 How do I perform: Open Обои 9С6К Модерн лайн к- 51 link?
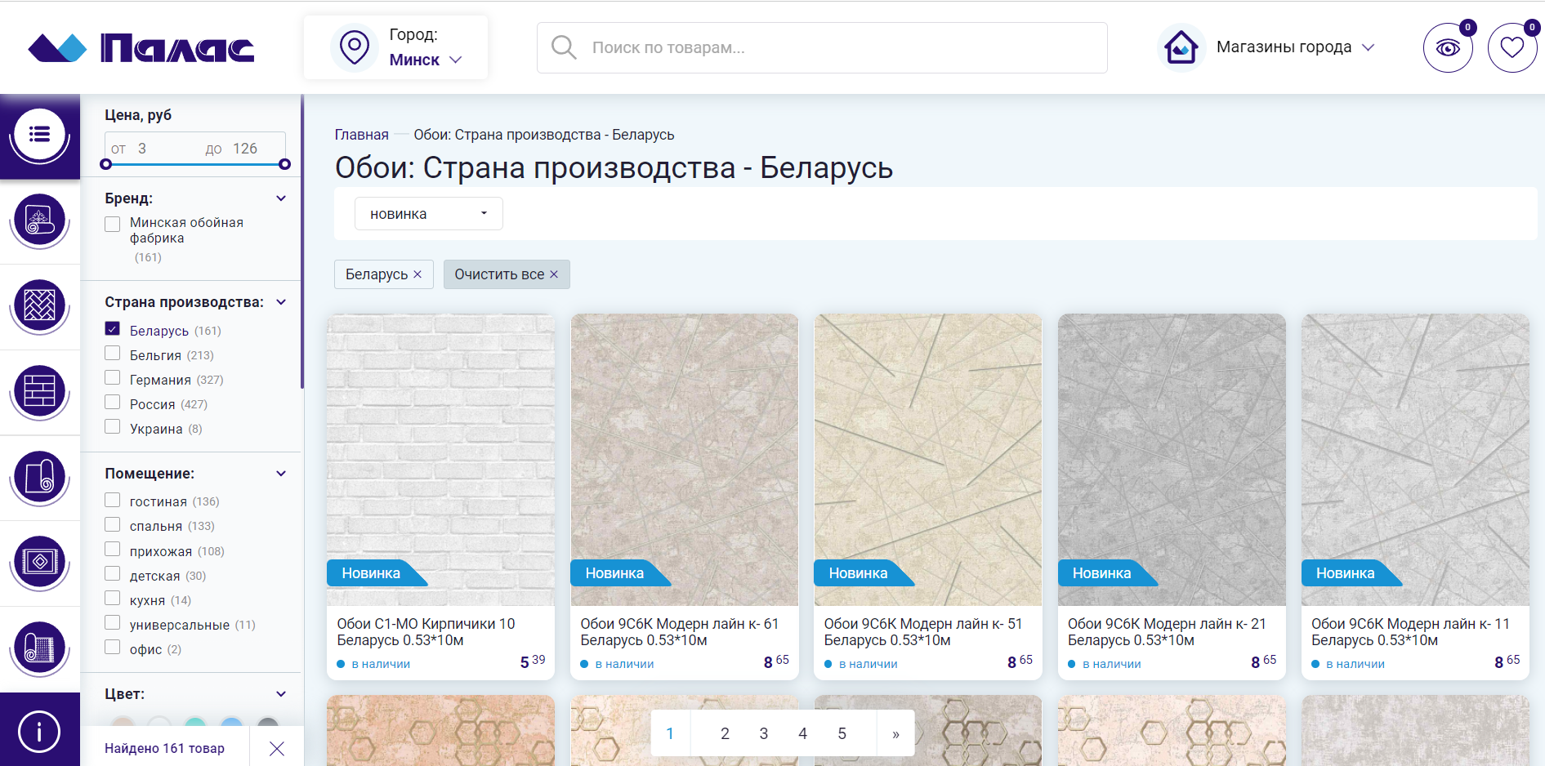922,632
